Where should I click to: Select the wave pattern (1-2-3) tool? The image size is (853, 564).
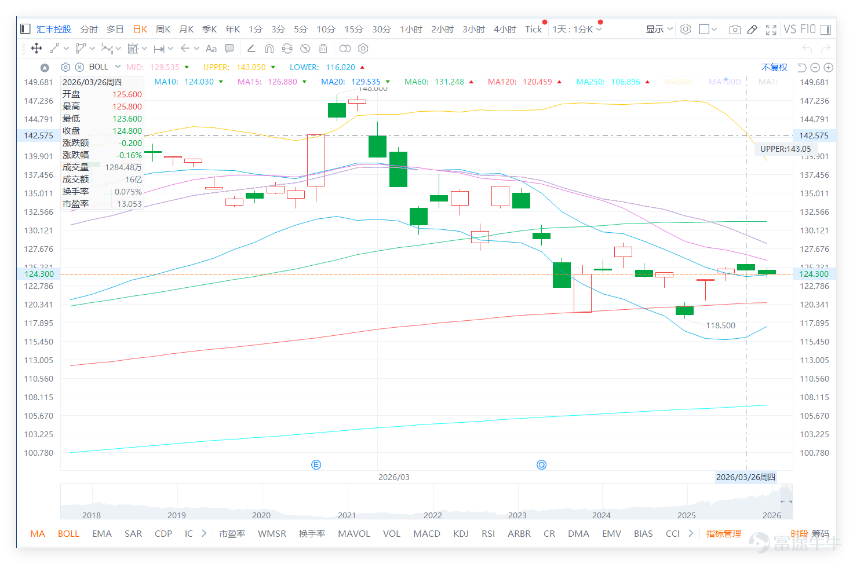107,49
